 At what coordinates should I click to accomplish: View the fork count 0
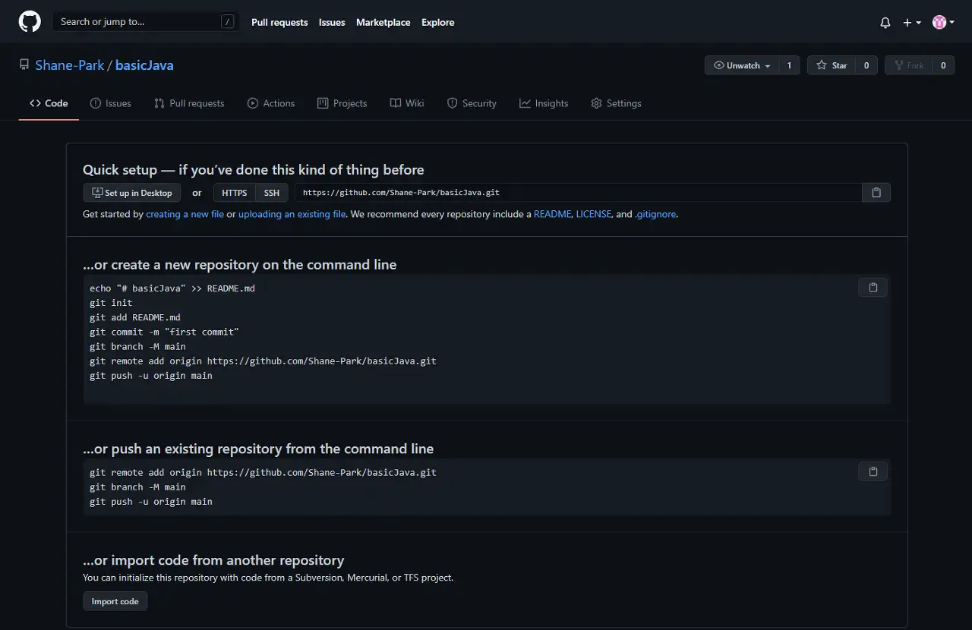click(943, 65)
